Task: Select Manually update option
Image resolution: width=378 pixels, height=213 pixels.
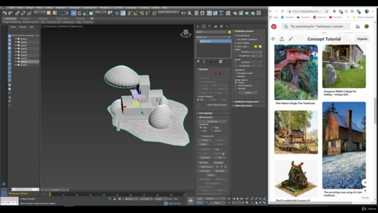Action: 236,88
